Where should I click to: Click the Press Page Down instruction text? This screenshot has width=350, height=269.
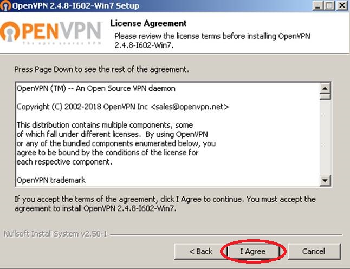tap(101, 69)
